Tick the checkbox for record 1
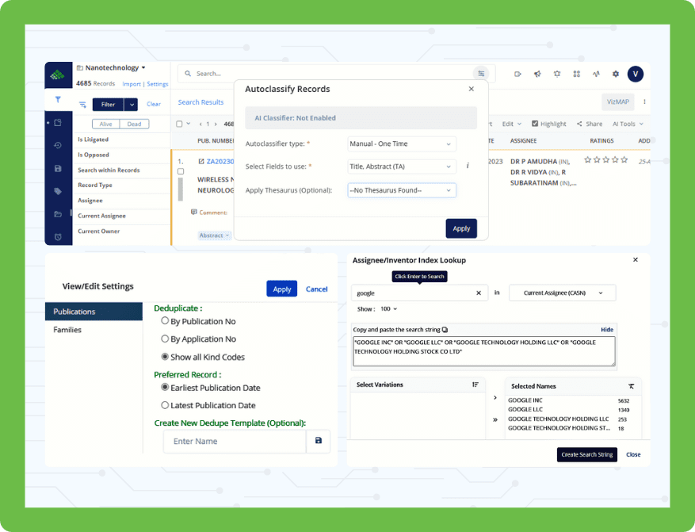 181,171
